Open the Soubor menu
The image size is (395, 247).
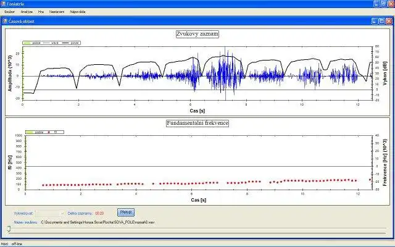click(9, 12)
